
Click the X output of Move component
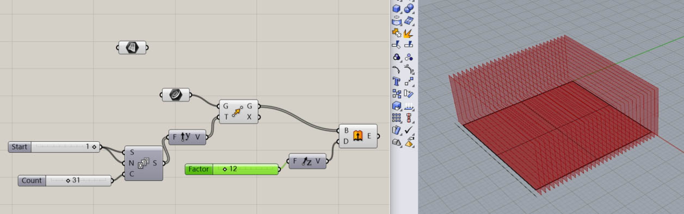pos(250,117)
